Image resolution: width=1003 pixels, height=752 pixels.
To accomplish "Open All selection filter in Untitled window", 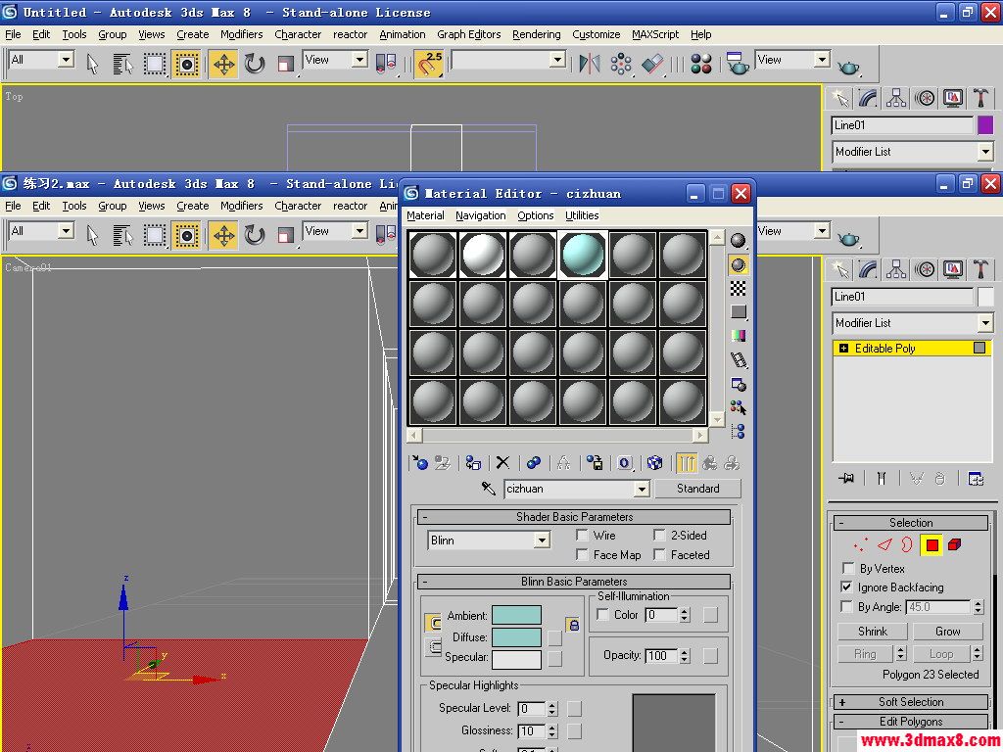I will coord(66,60).
